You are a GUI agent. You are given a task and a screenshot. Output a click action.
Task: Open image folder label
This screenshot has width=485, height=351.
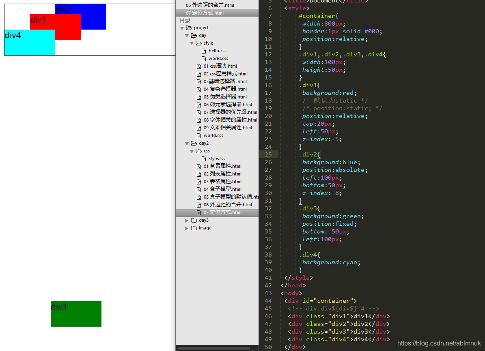[x=205, y=228]
